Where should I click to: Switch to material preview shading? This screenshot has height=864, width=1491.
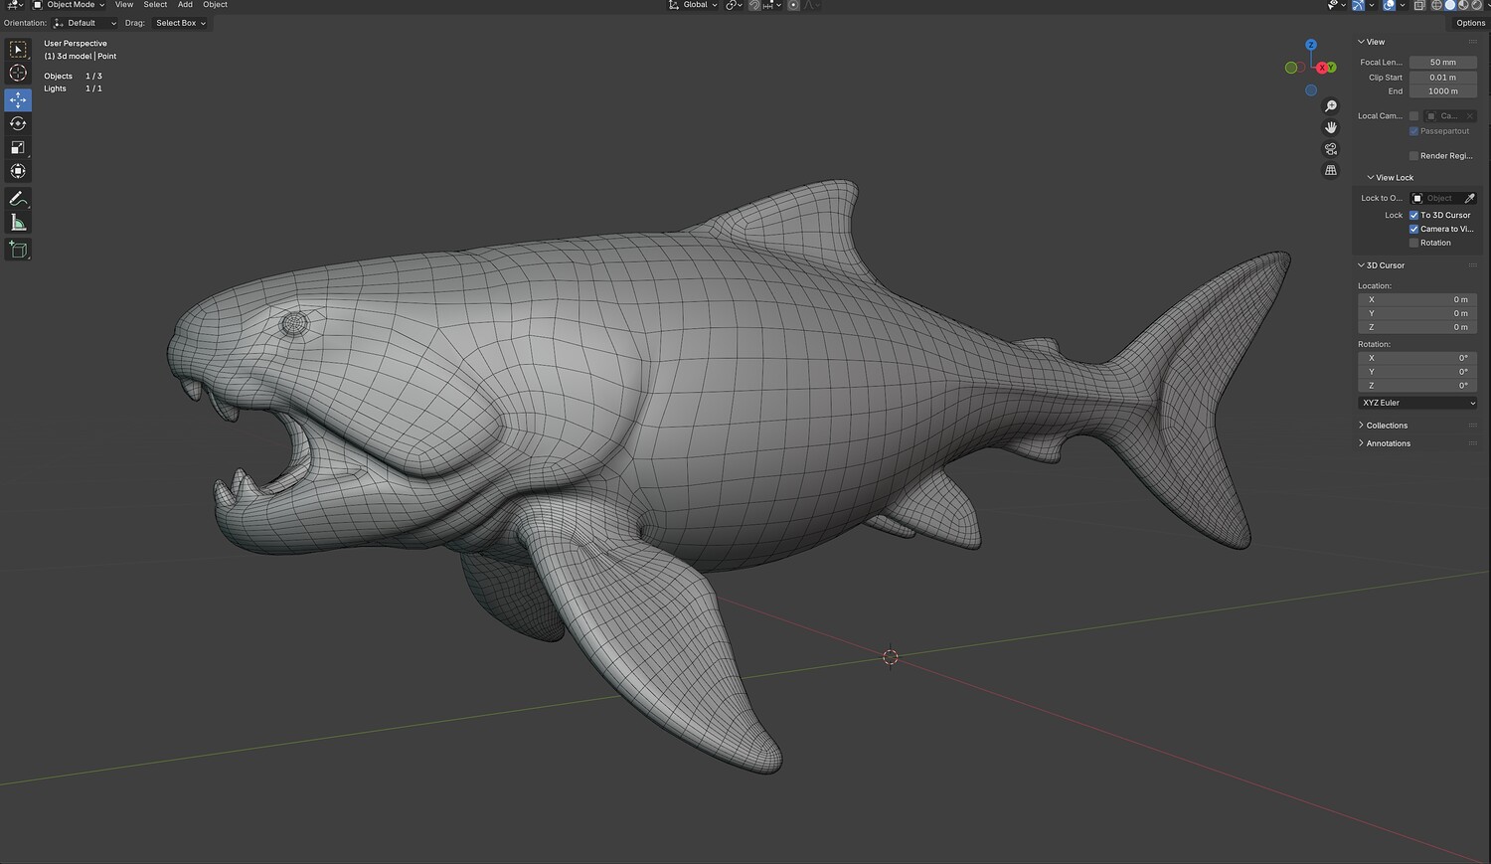(x=1463, y=5)
